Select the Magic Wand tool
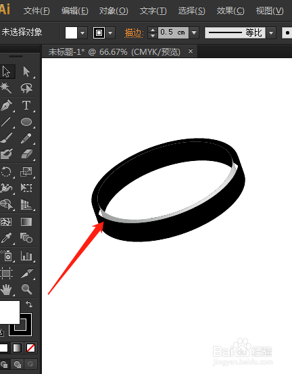Viewport: 292px width, 374px height. click(x=6, y=88)
